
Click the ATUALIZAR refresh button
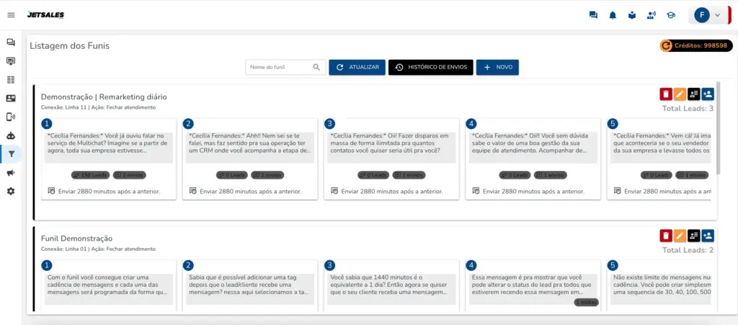[357, 67]
